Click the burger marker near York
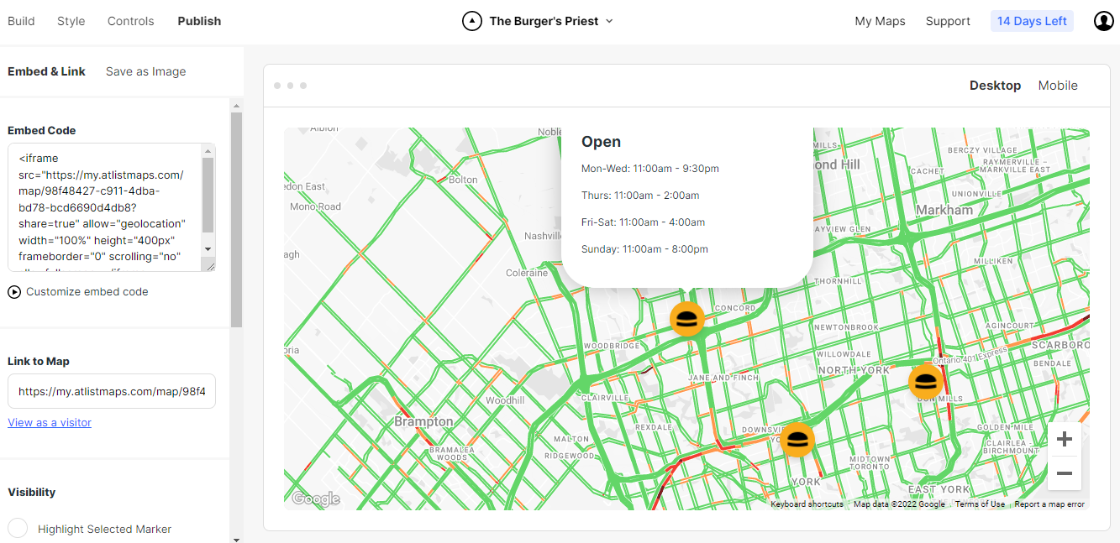 point(797,439)
